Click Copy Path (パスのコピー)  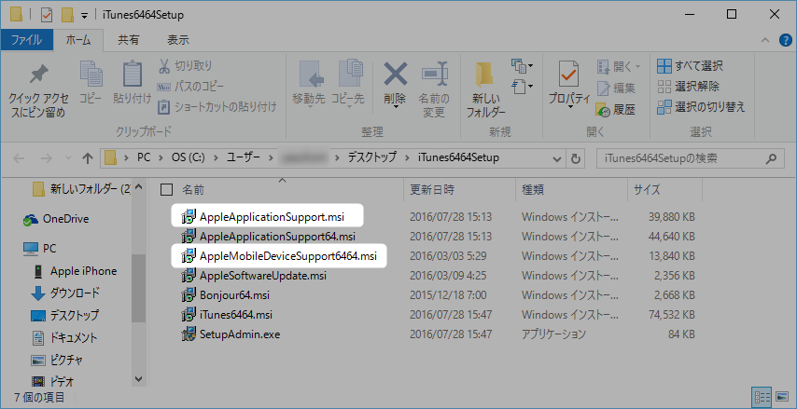190,86
